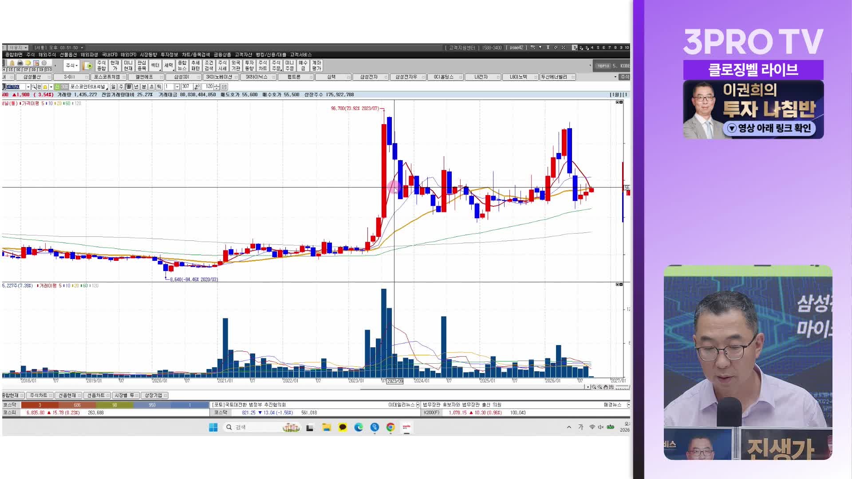Click the 조건검색 toolbar button
852x479 pixels.
(209, 66)
